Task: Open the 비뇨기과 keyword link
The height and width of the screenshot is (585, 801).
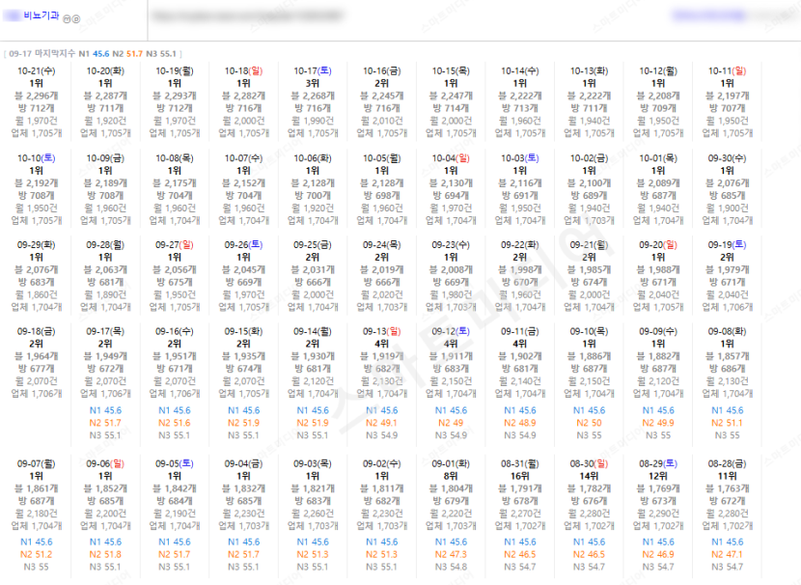Action: tap(41, 15)
